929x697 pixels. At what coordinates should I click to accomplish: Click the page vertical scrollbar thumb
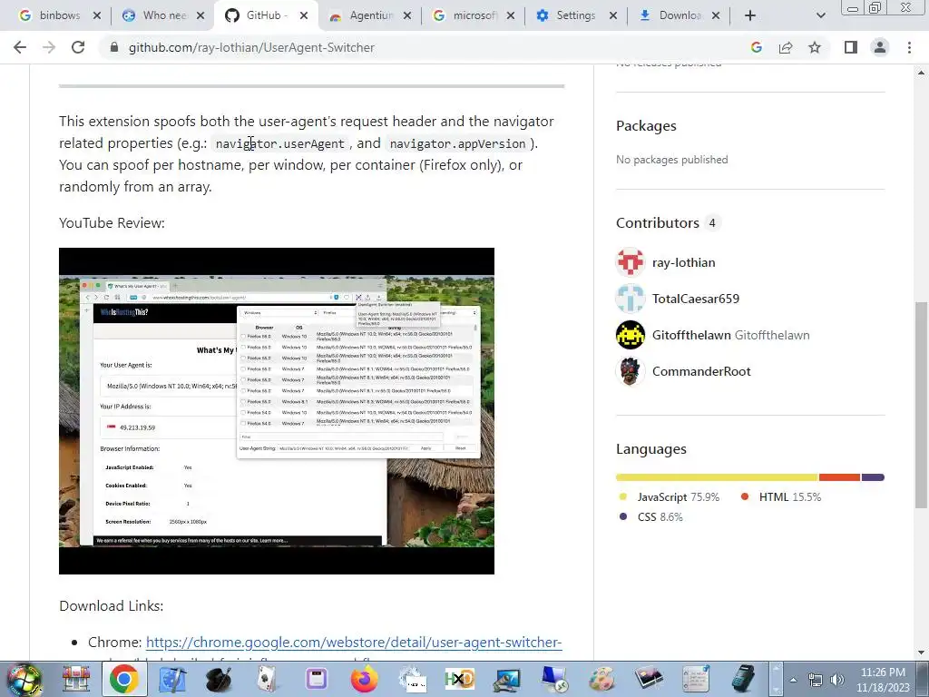(921, 404)
